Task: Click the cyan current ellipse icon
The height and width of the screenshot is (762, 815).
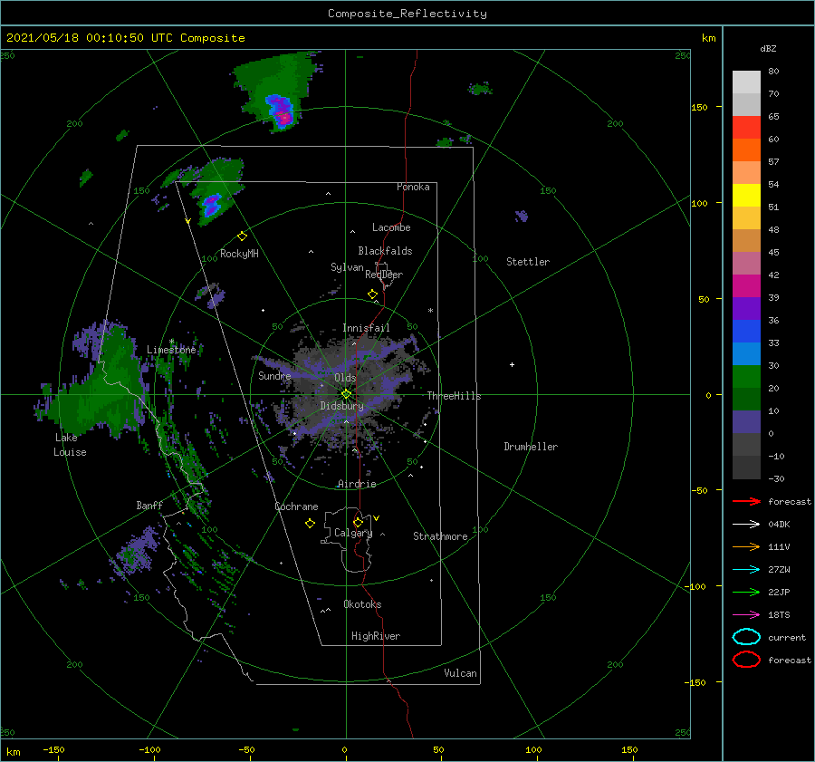Action: coord(746,637)
